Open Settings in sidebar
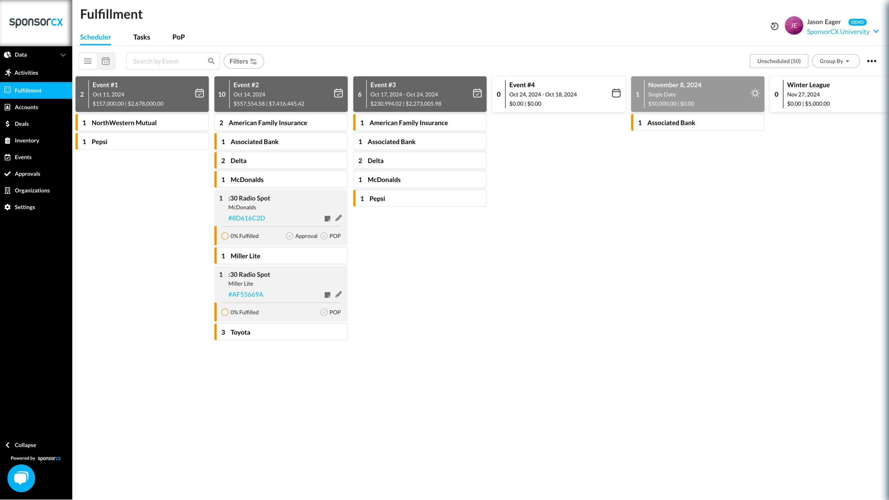Viewport: 889px width, 500px height. [36, 207]
